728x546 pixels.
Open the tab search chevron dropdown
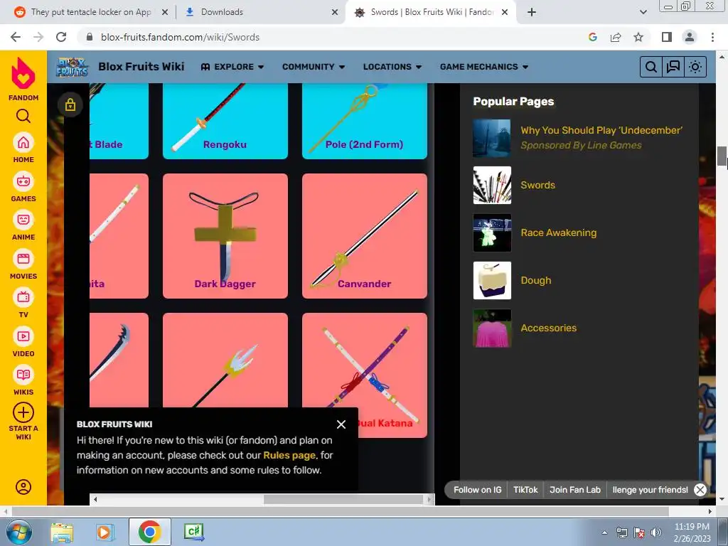[643, 12]
